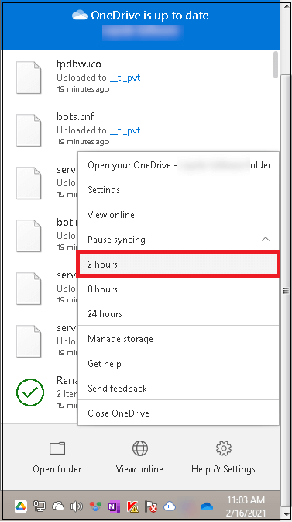Select Close OneDrive at the bottom of the menu

(x=179, y=413)
